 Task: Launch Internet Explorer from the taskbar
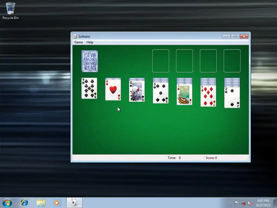coord(24,203)
